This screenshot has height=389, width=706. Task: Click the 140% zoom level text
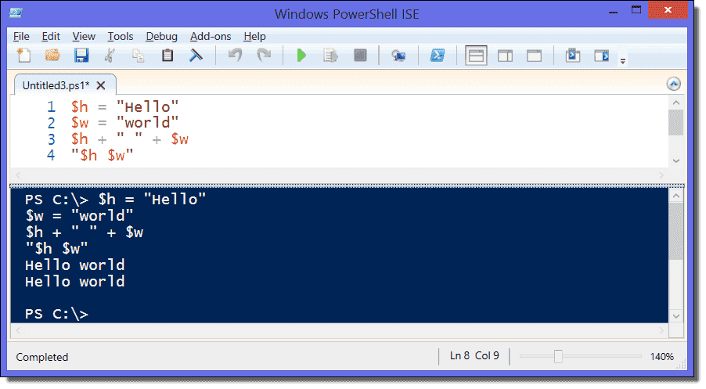click(662, 357)
